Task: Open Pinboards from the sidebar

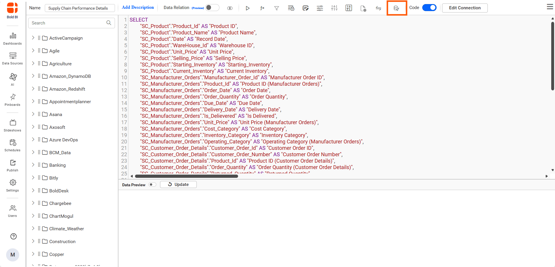Action: 13,100
